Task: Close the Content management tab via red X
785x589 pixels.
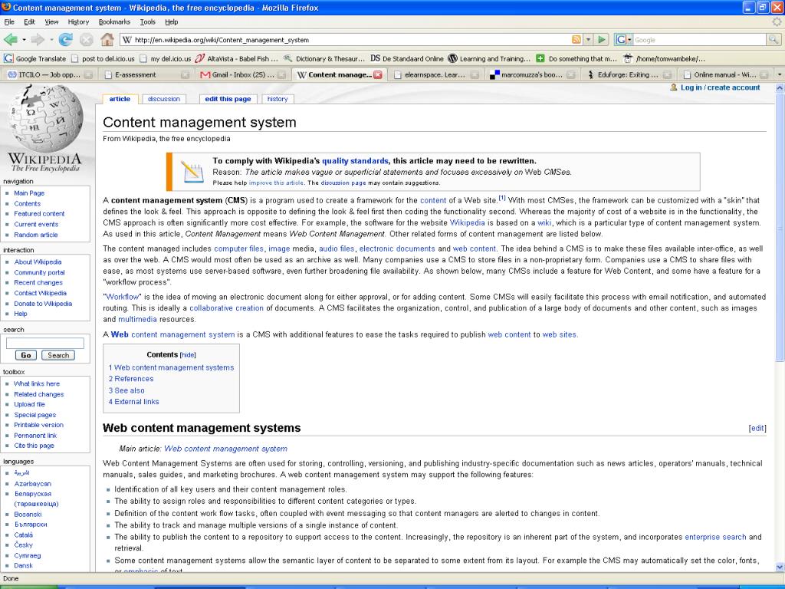Action: tap(378, 74)
